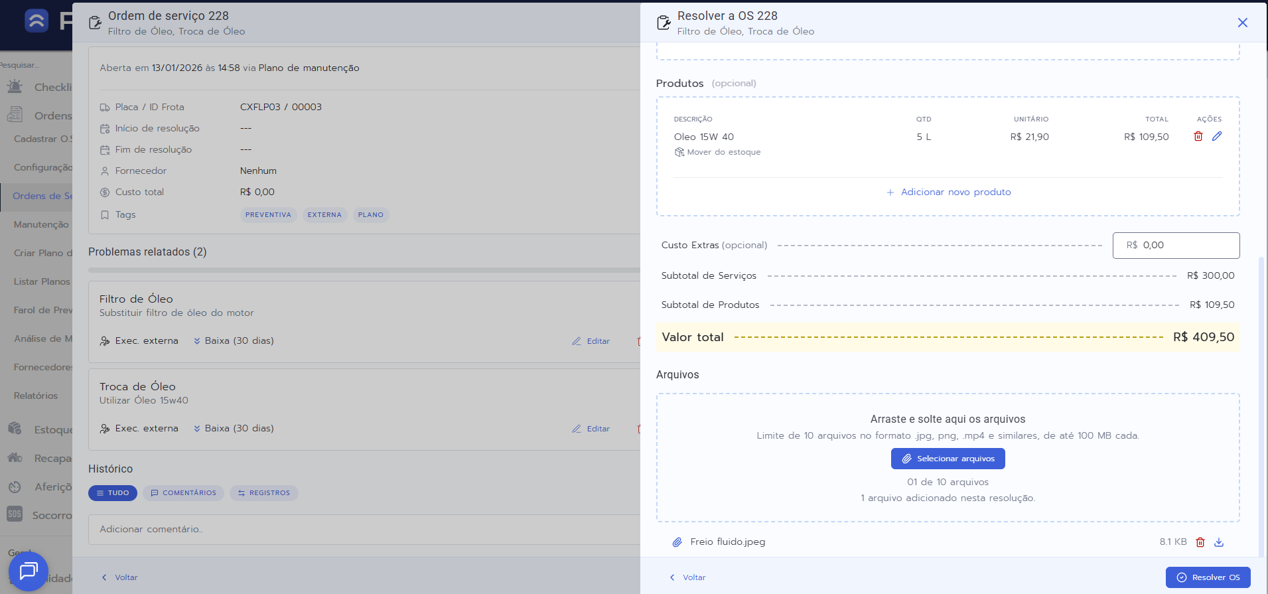Click Adicionar novo produto
This screenshot has height=594, width=1268.
pos(948,192)
